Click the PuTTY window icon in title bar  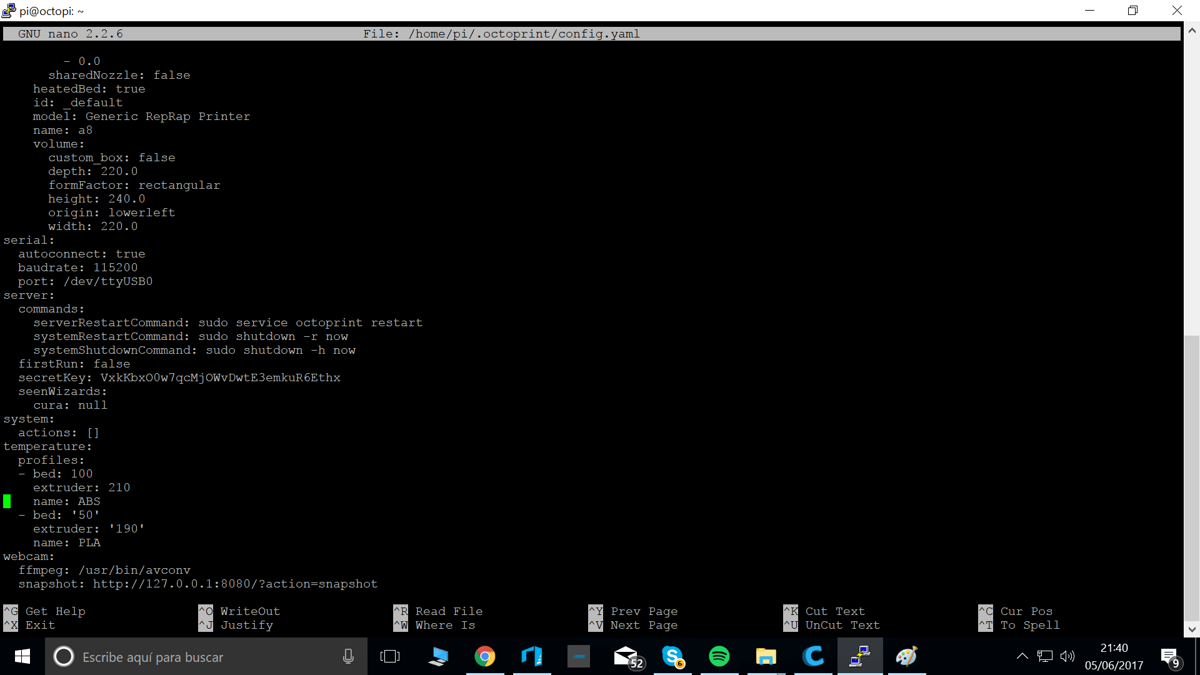tap(9, 11)
